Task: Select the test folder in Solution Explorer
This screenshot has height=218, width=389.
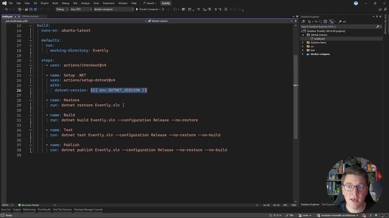Action: point(312,50)
